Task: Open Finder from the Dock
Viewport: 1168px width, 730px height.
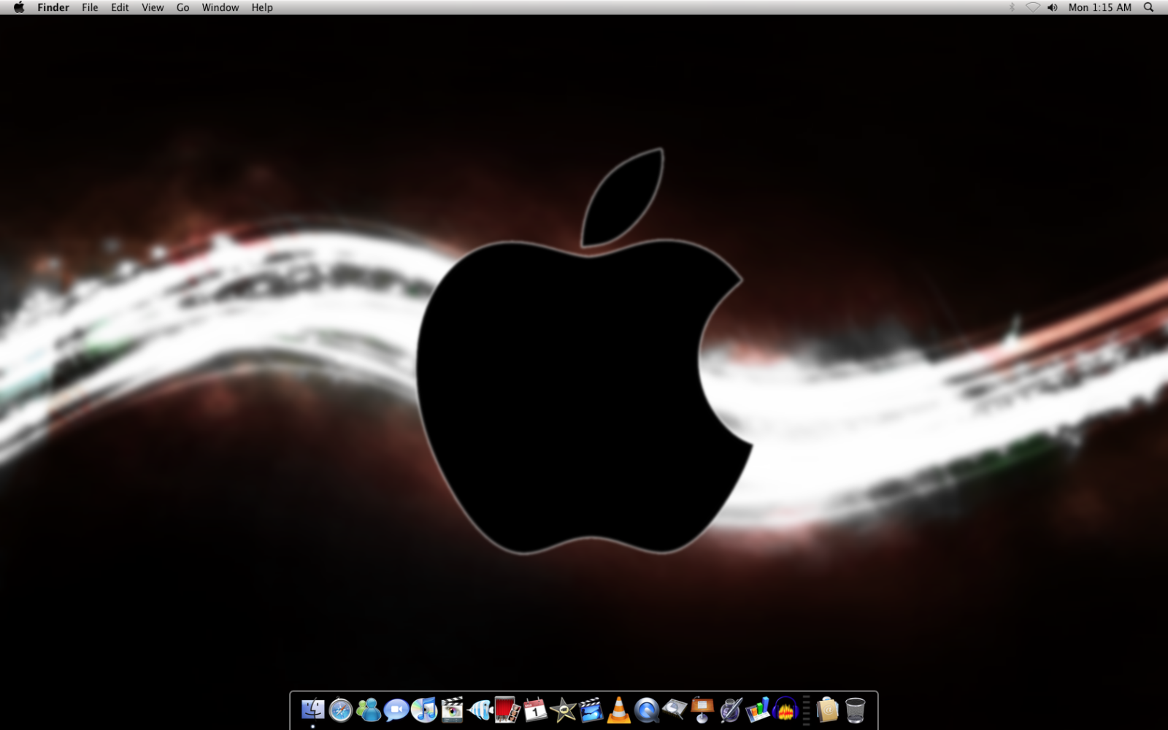Action: pos(313,709)
